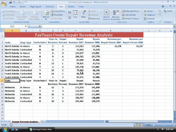Click the Sort Z to A icon
The width and height of the screenshot is (176, 132).
click(70, 17)
